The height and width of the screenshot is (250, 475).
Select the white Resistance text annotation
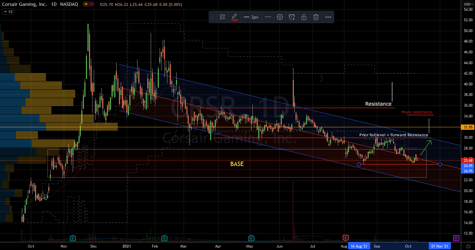[x=378, y=104]
